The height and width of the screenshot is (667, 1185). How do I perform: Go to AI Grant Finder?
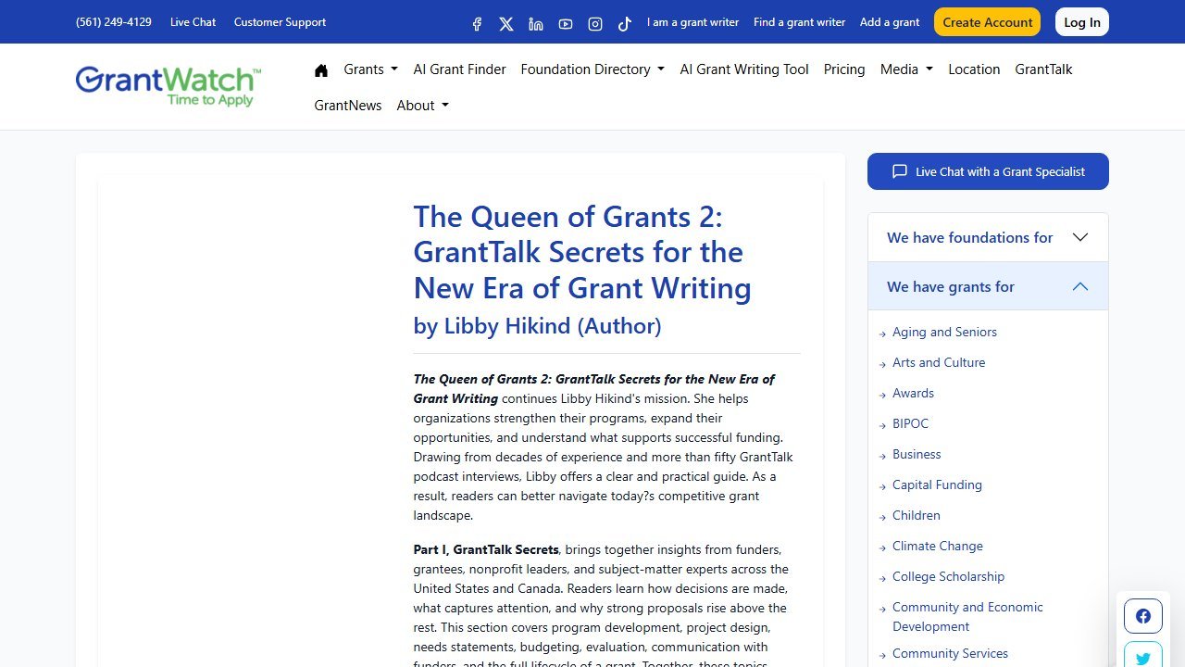pos(459,69)
